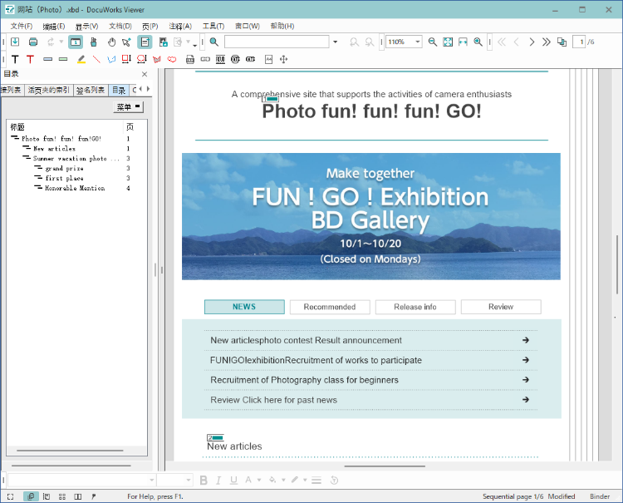623x503 pixels.
Task: Open the Review Click here for past news link
Action: 274,400
